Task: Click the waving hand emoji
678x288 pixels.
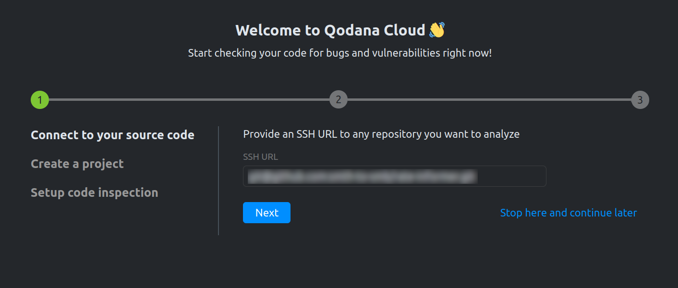Action: pyautogui.click(x=435, y=29)
